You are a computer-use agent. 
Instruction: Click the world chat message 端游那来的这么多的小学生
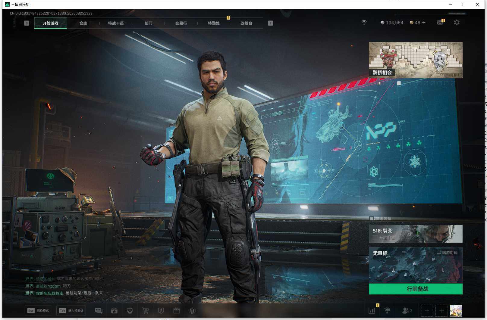80,279
